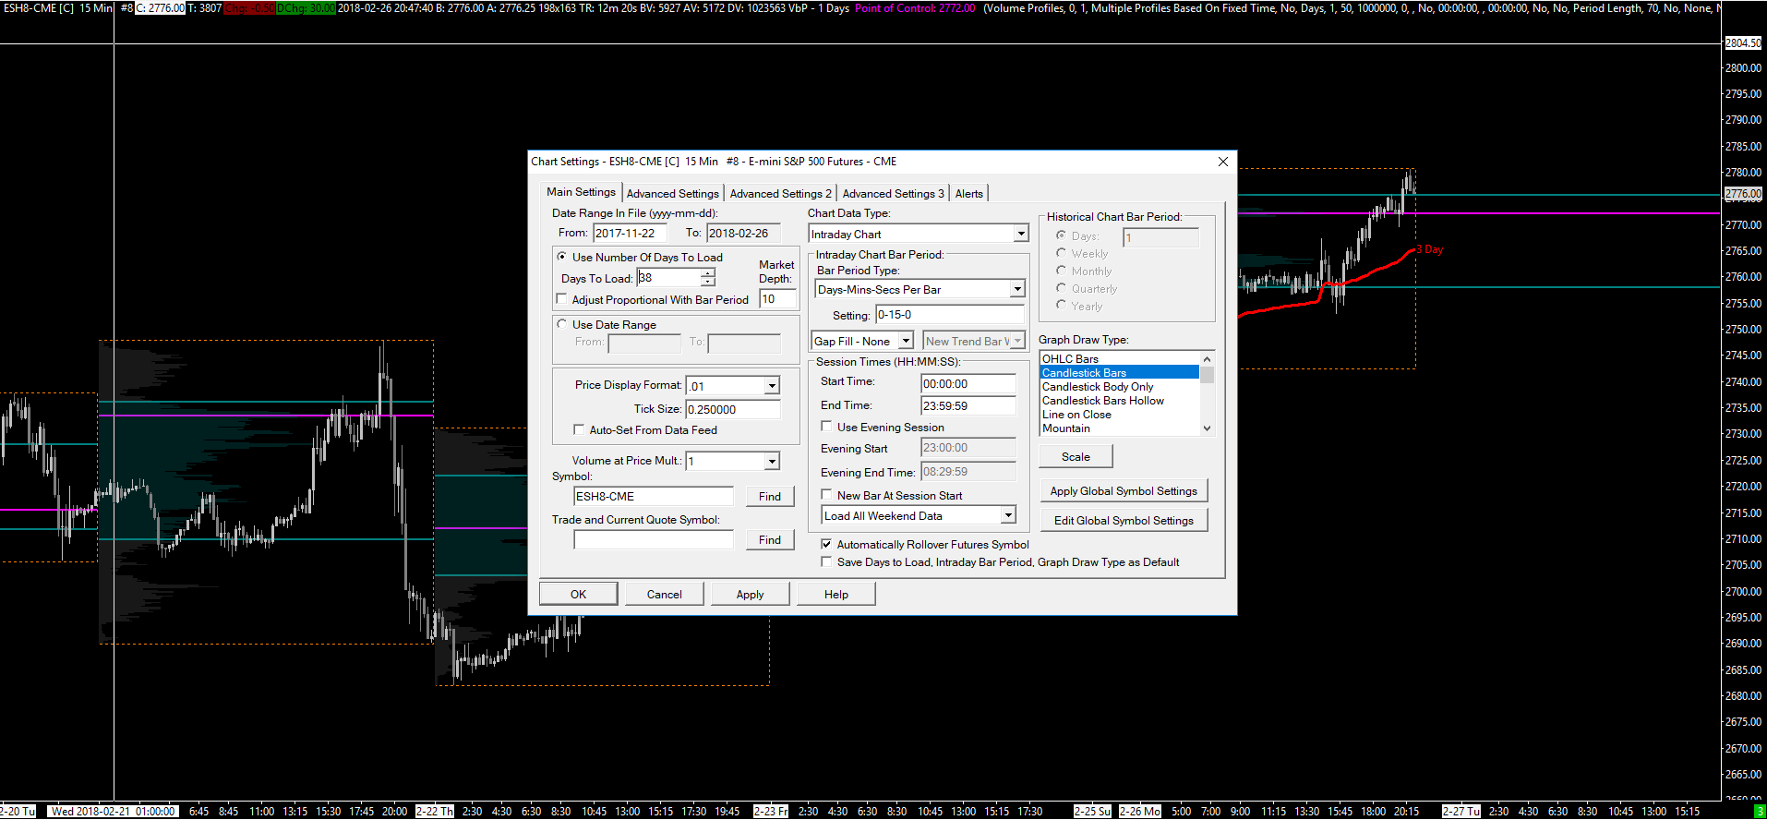Viewport: 1767px width, 820px height.
Task: Expand the Gap Fill dropdown
Action: click(906, 341)
